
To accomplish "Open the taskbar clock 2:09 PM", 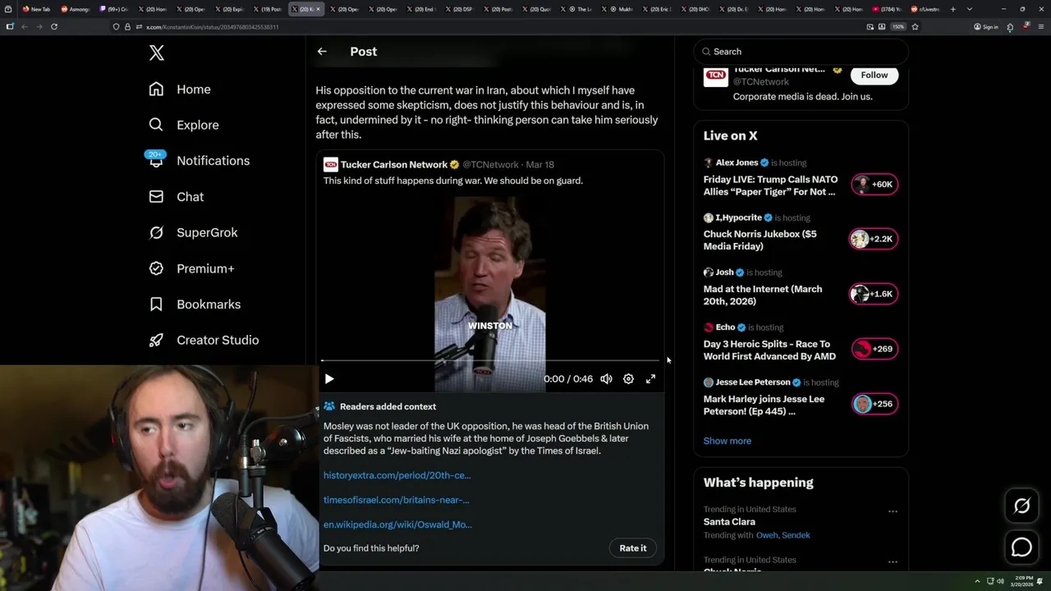I will 1023,581.
